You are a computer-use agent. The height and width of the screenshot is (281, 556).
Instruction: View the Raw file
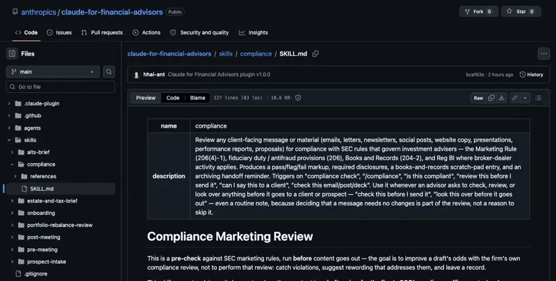(478, 98)
